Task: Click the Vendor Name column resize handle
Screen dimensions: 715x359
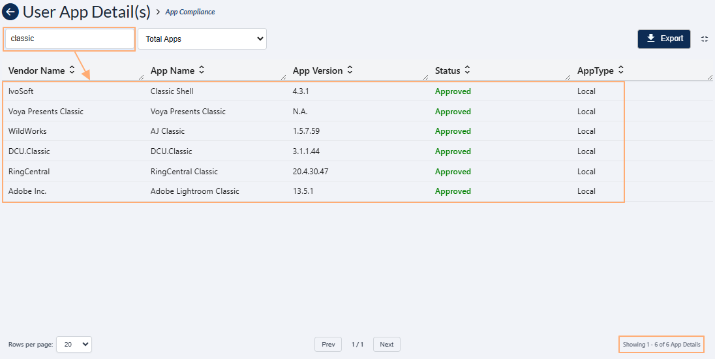Action: pos(142,77)
